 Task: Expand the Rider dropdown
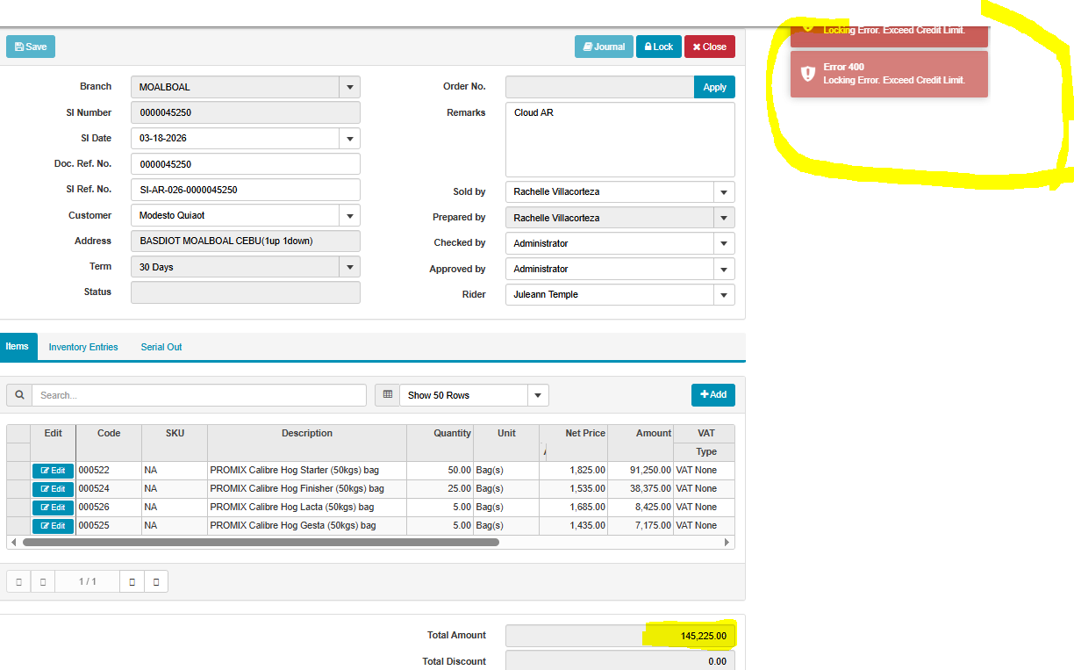coord(724,295)
